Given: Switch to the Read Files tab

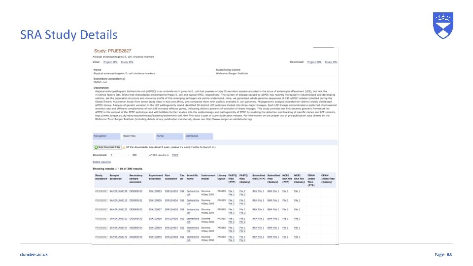Looking at the screenshot, I should (x=137, y=136).
